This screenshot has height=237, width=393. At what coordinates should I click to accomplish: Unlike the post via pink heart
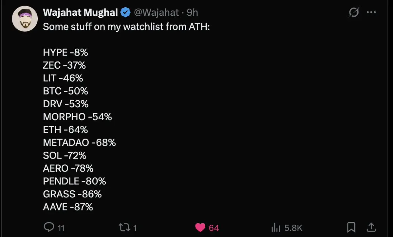click(x=200, y=228)
